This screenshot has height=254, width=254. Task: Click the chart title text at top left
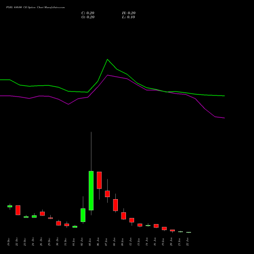(35, 8)
